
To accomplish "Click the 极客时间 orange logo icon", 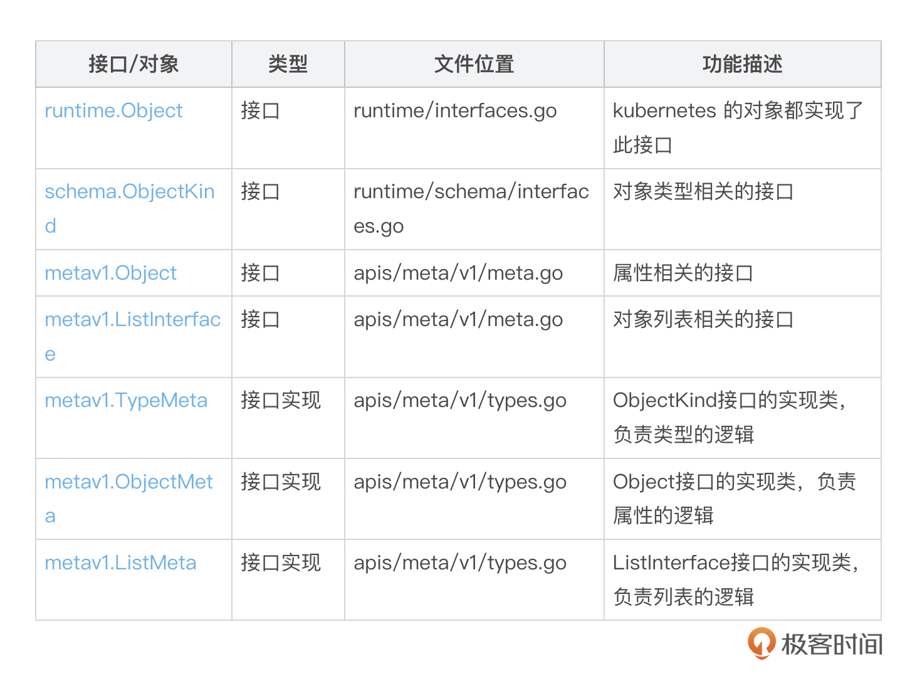I will click(x=761, y=643).
